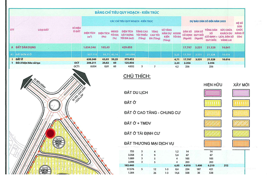Click the Dự báo dân số đến năm 2035 header
The width and height of the screenshot is (267, 178).
[208, 21]
